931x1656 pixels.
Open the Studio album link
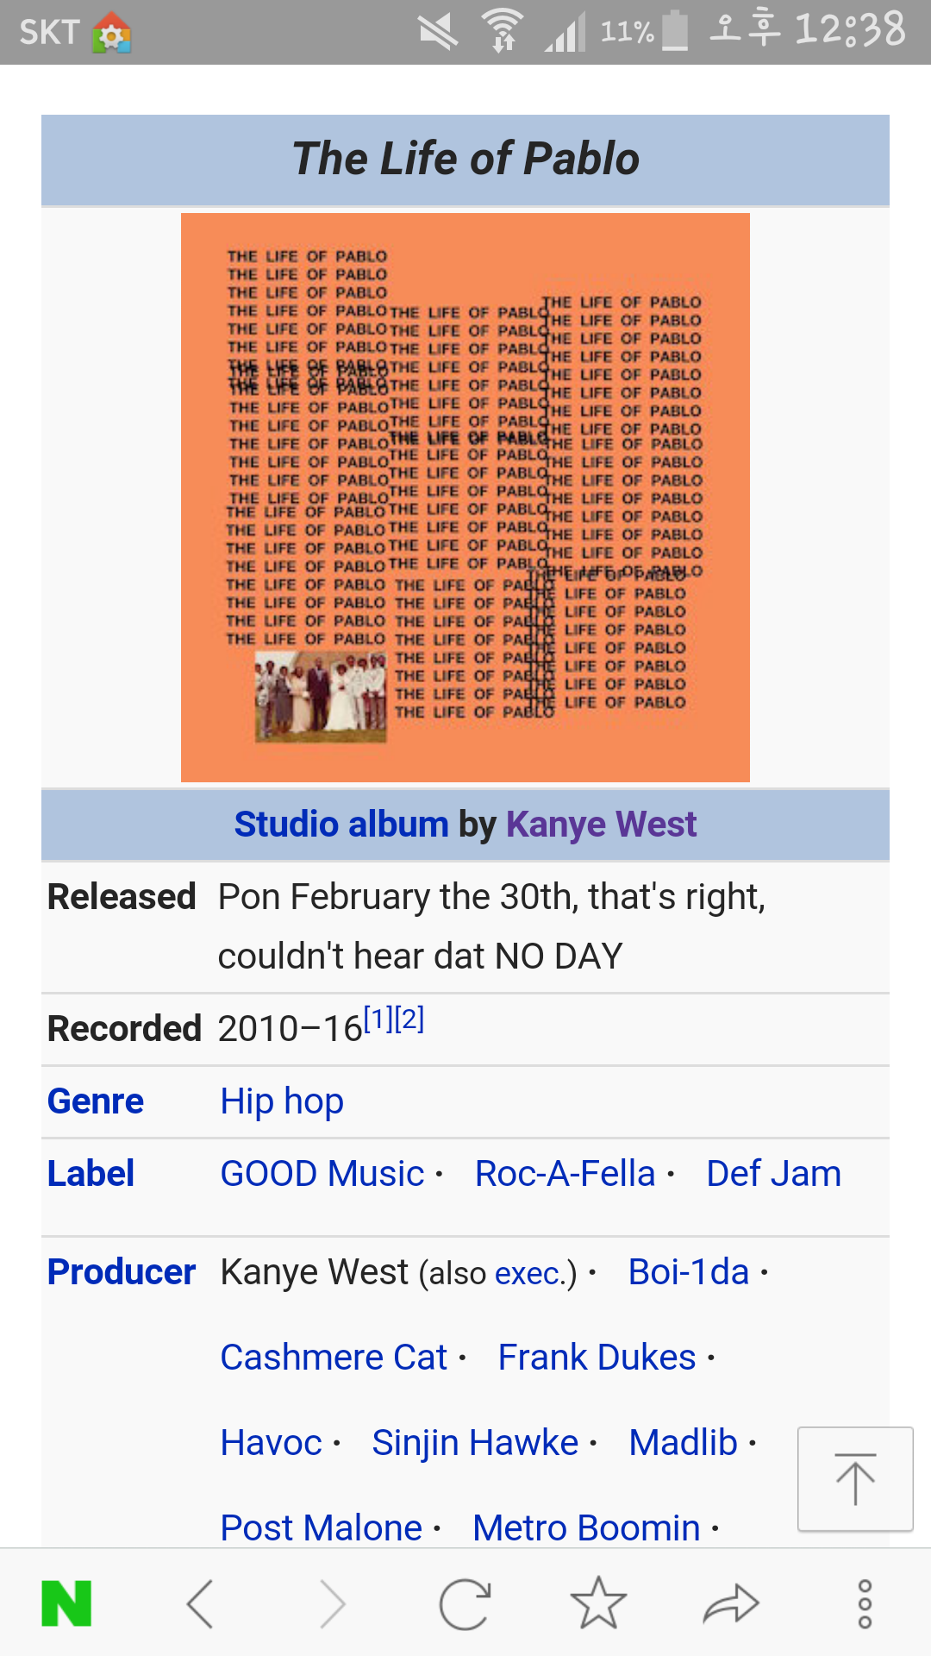(341, 825)
